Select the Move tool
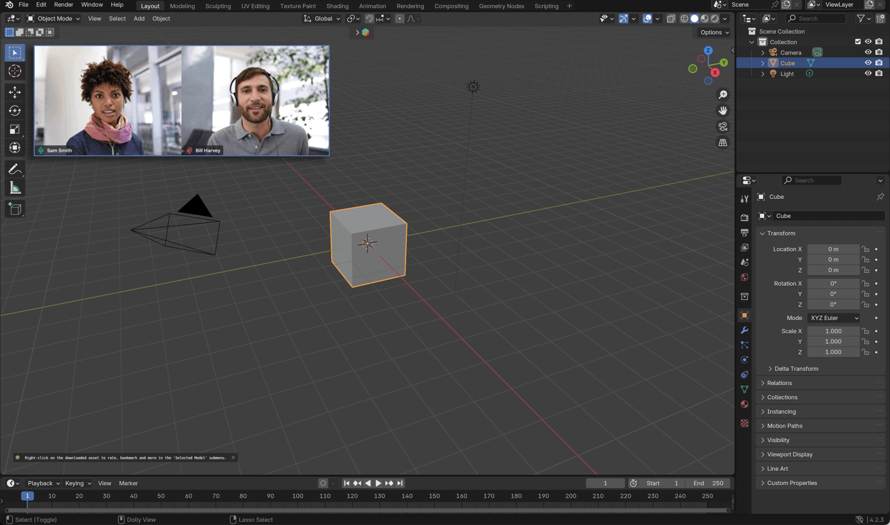The image size is (890, 525). 15,92
